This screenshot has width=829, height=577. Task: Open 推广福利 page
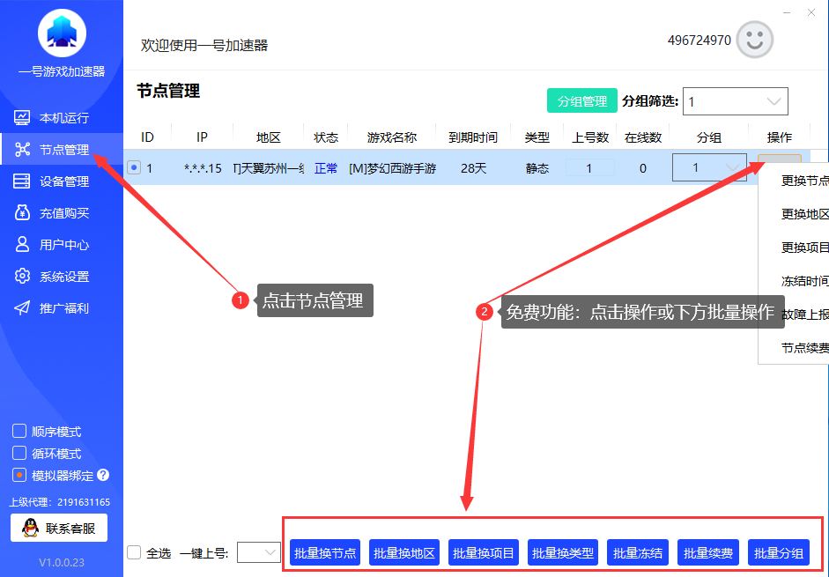[62, 307]
